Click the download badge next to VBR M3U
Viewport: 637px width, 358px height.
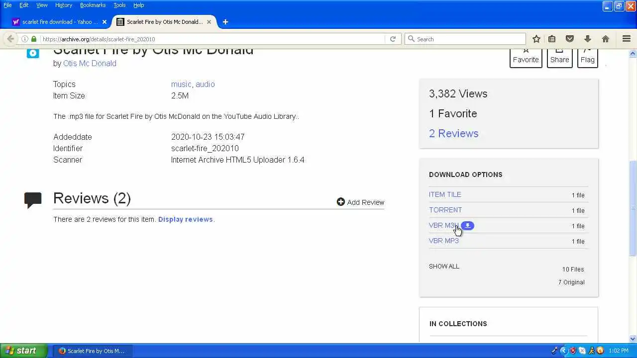(467, 225)
